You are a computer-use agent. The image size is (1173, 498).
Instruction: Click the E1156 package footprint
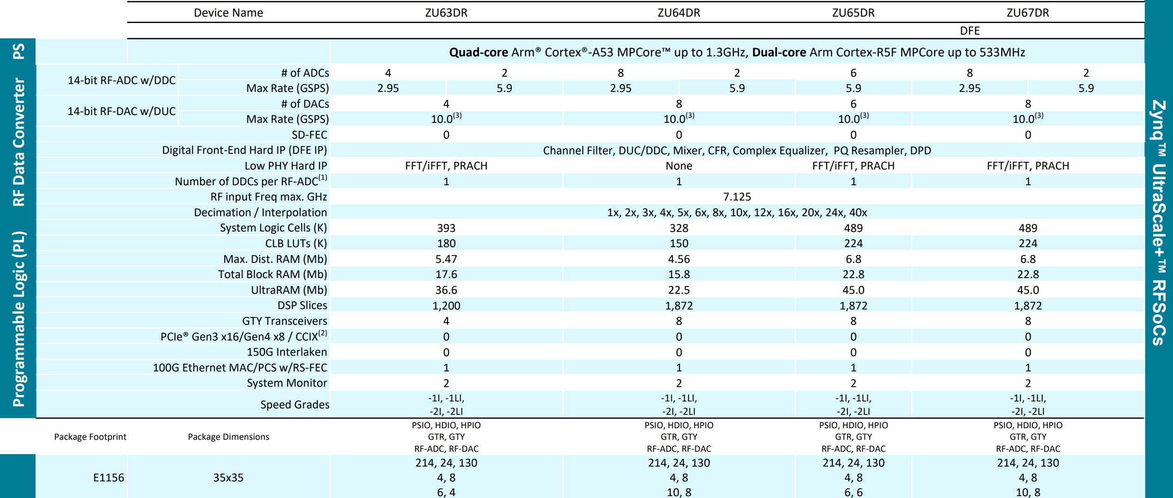[x=109, y=478]
